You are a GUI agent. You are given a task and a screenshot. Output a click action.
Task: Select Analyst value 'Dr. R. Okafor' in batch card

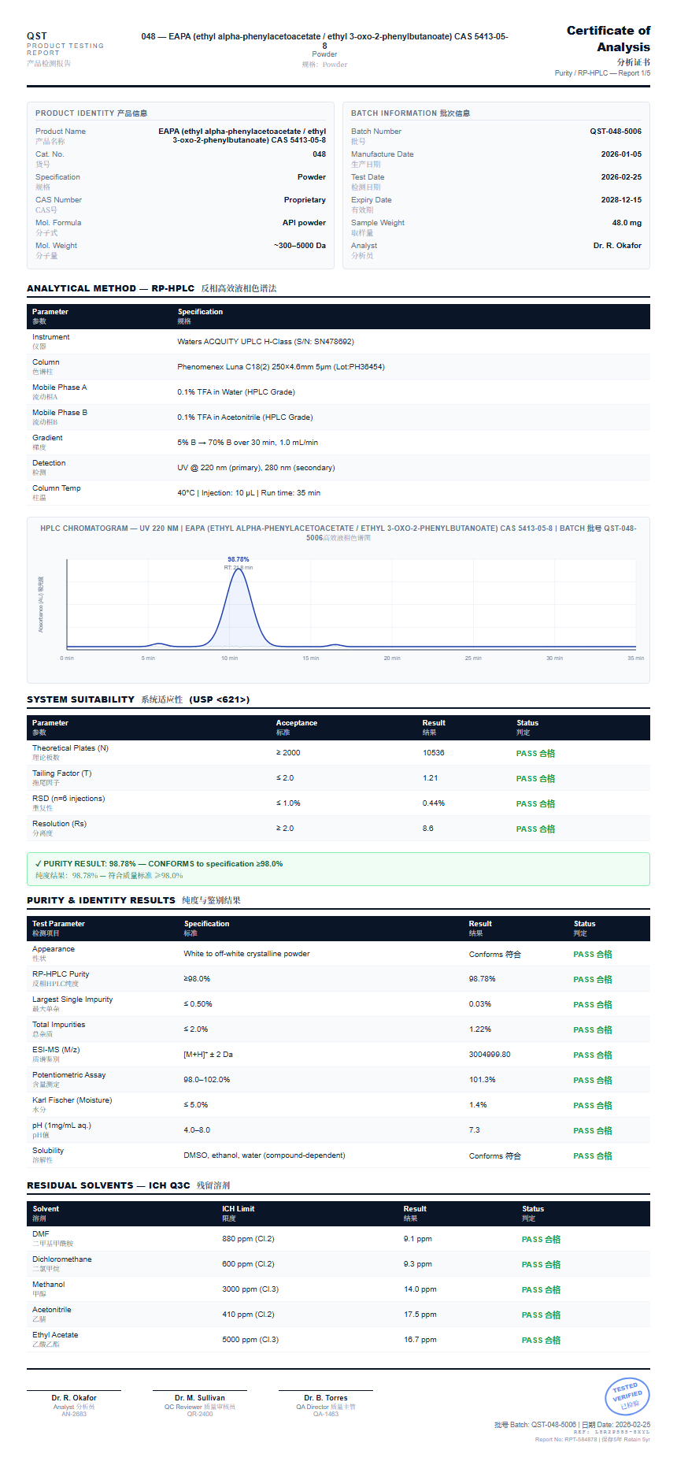(x=617, y=246)
